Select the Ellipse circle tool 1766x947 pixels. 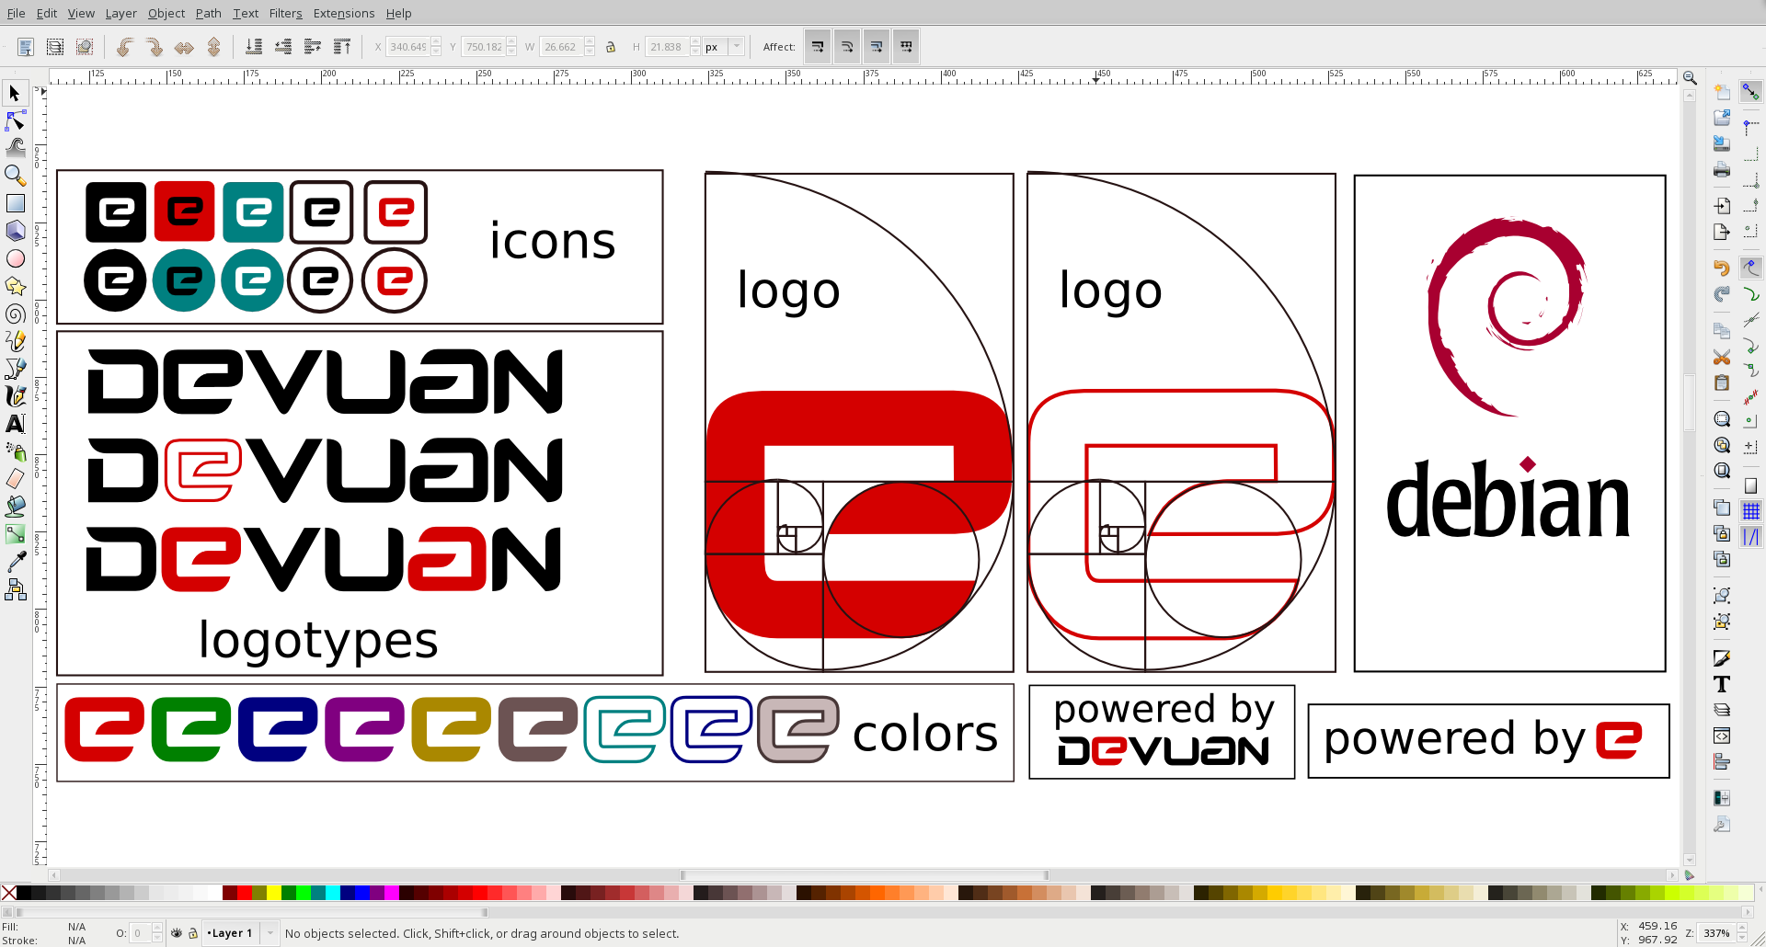tap(15, 258)
